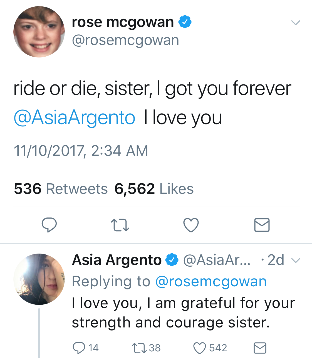This screenshot has width=312, height=358.
Task: Open Asia Argento's profile avatar
Action: [39, 279]
